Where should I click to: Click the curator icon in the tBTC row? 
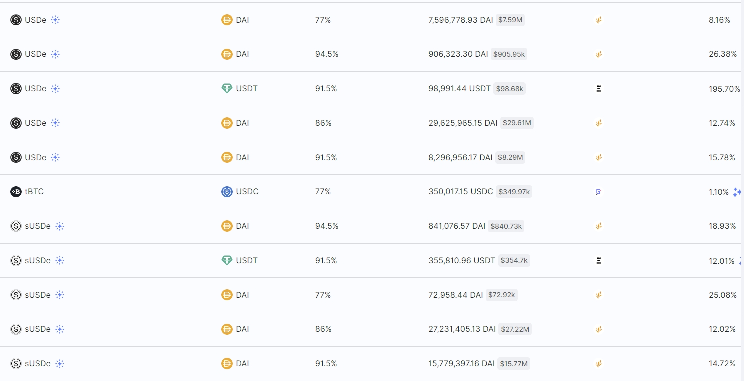pos(598,192)
